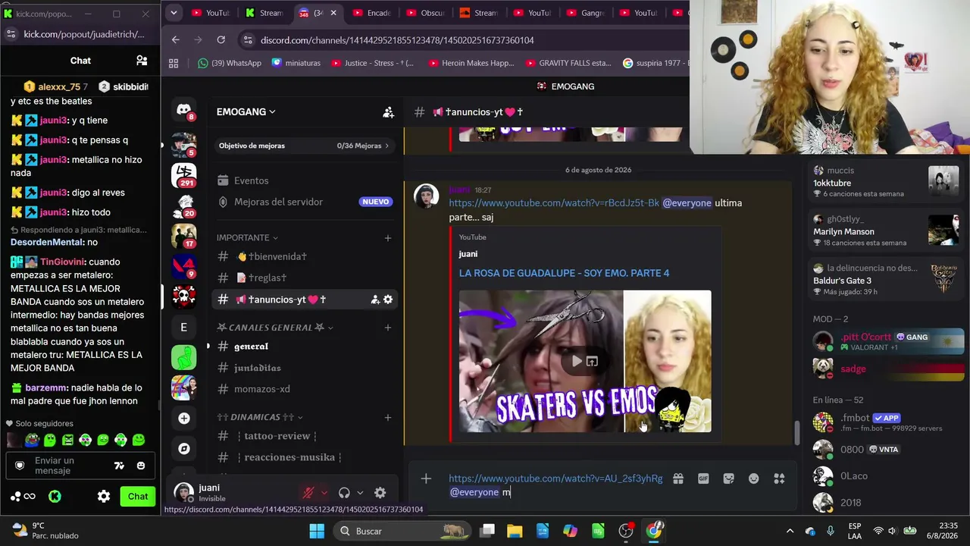
Task: Select the reacciones-musika channel
Action: 303,457
